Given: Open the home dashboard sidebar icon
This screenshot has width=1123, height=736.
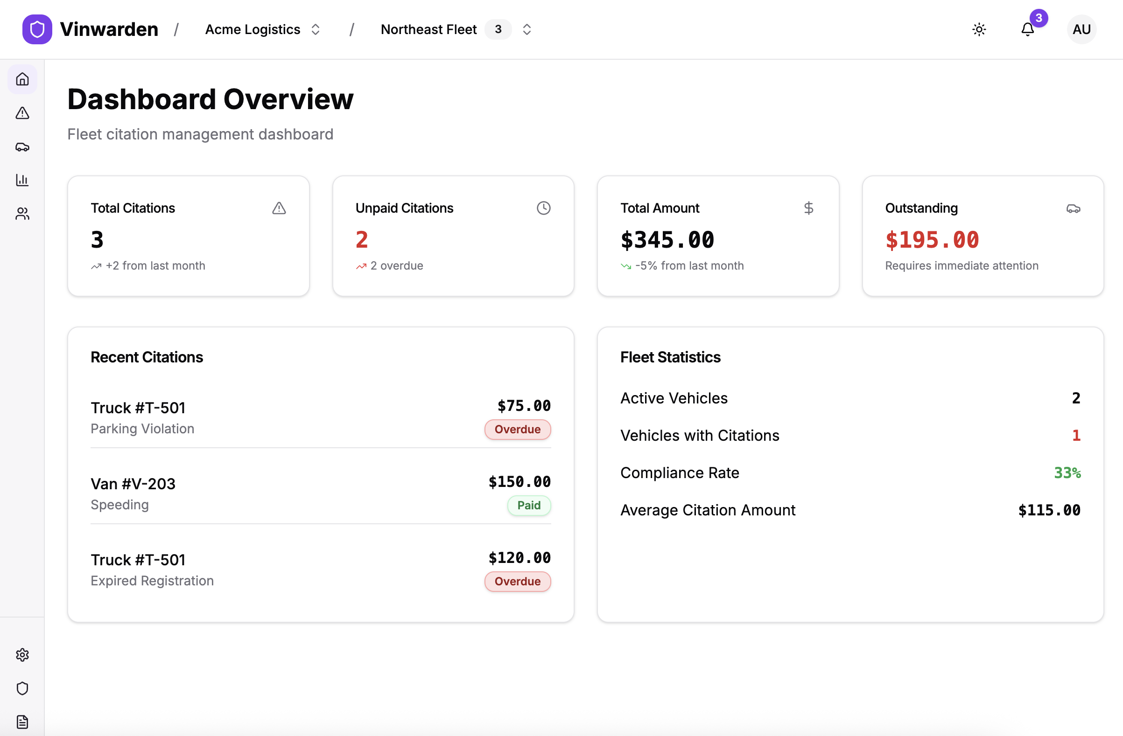Looking at the screenshot, I should click(22, 79).
